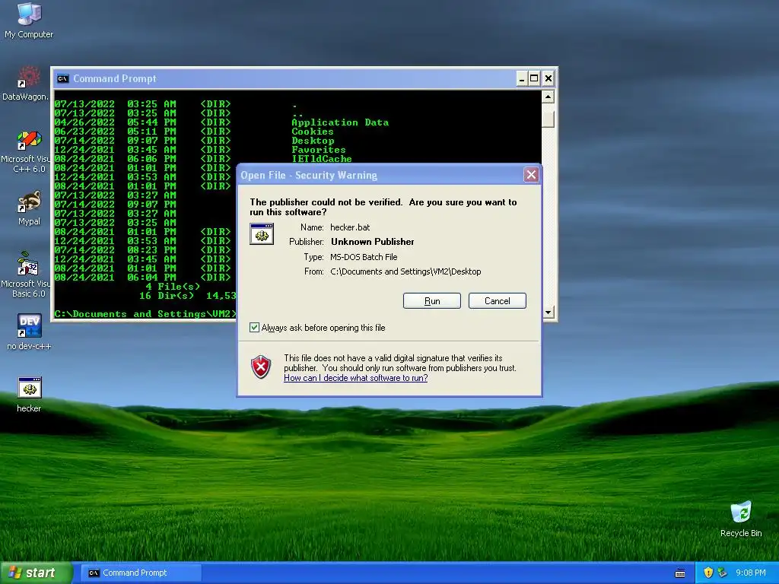779x584 pixels.
Task: Click the network connection tray icon
Action: click(x=723, y=573)
